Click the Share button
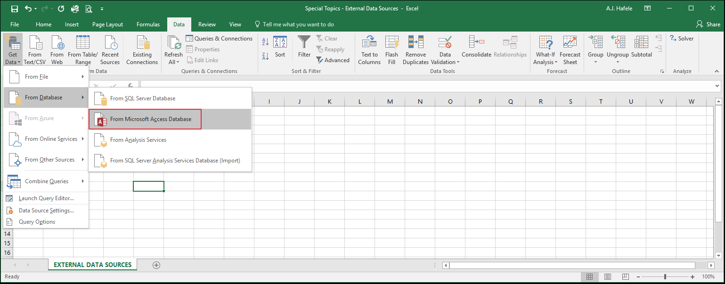Viewport: 725px width, 284px height. pos(708,24)
